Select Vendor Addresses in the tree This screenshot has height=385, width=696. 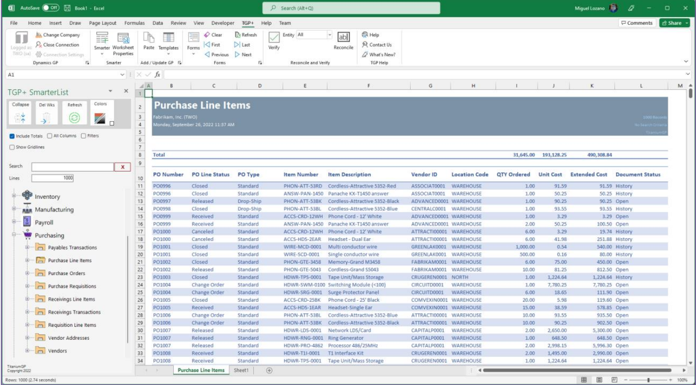pos(69,338)
